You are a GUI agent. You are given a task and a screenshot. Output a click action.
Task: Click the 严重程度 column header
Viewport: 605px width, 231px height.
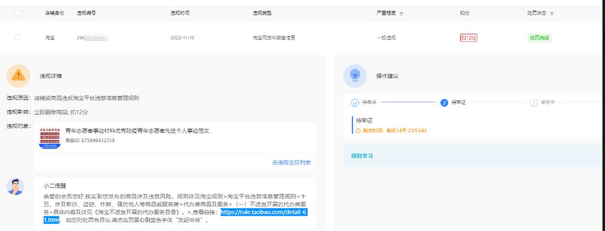click(x=386, y=12)
